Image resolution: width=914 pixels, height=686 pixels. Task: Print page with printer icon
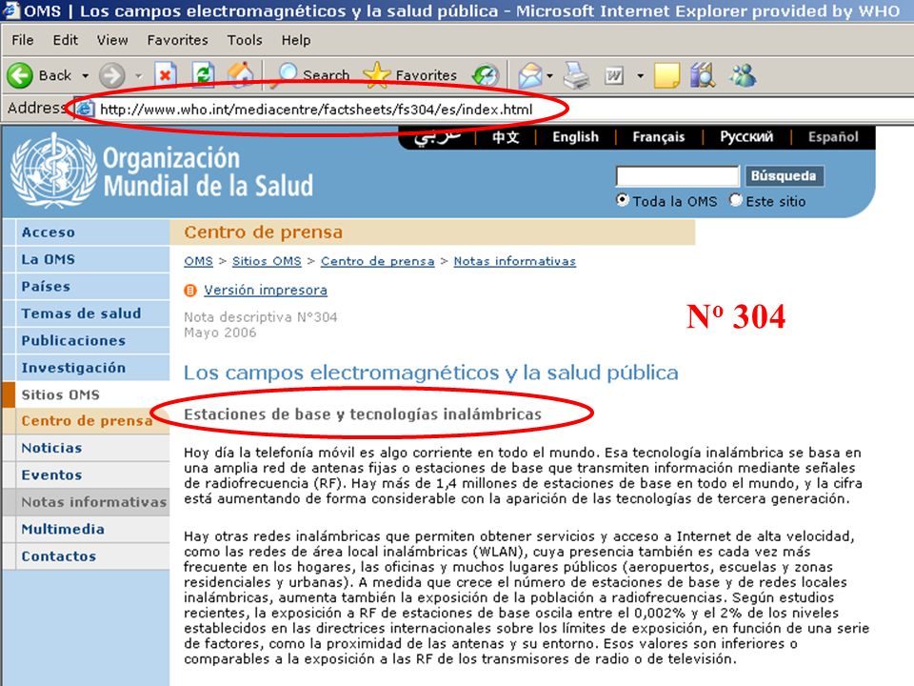pyautogui.click(x=576, y=75)
